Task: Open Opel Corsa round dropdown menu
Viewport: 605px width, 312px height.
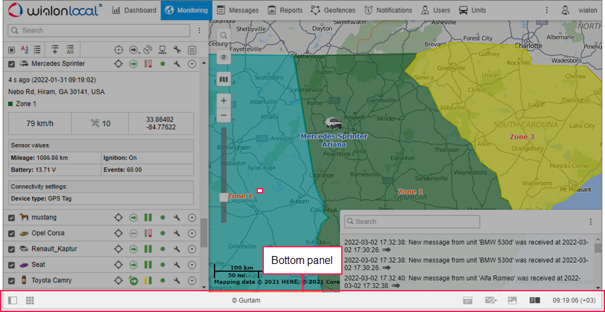Action: click(x=192, y=233)
